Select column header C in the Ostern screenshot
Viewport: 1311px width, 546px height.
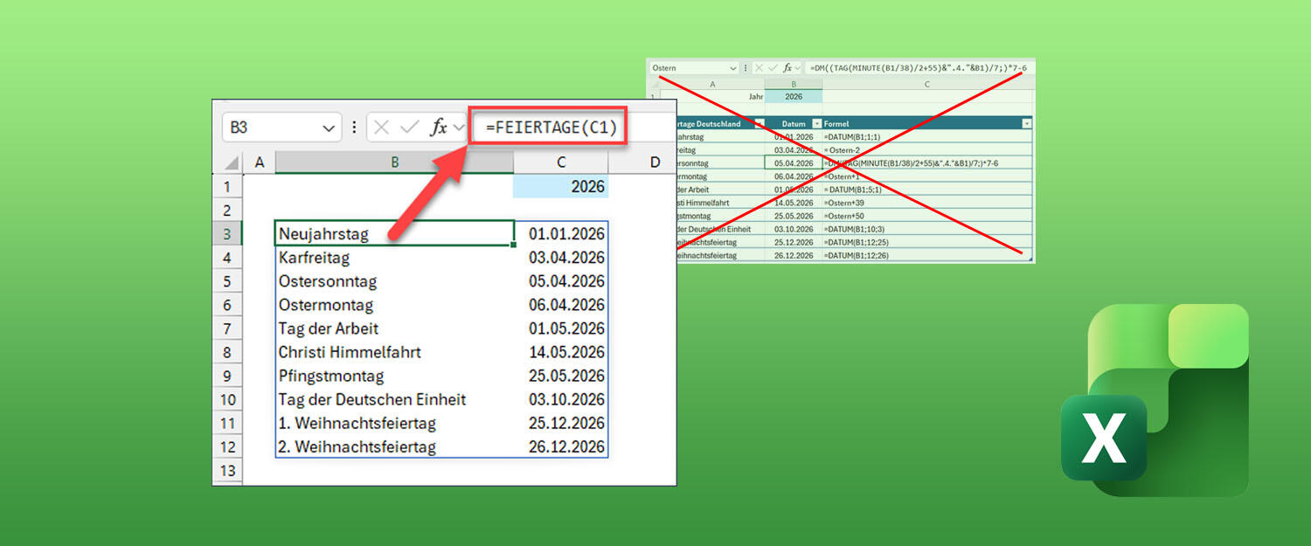927,84
